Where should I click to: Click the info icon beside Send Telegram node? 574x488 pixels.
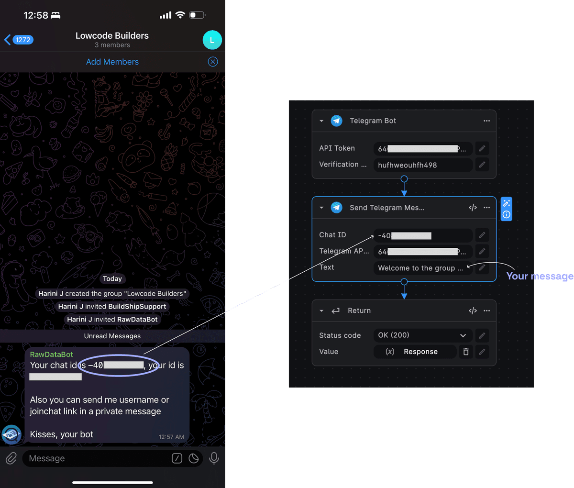pos(506,215)
